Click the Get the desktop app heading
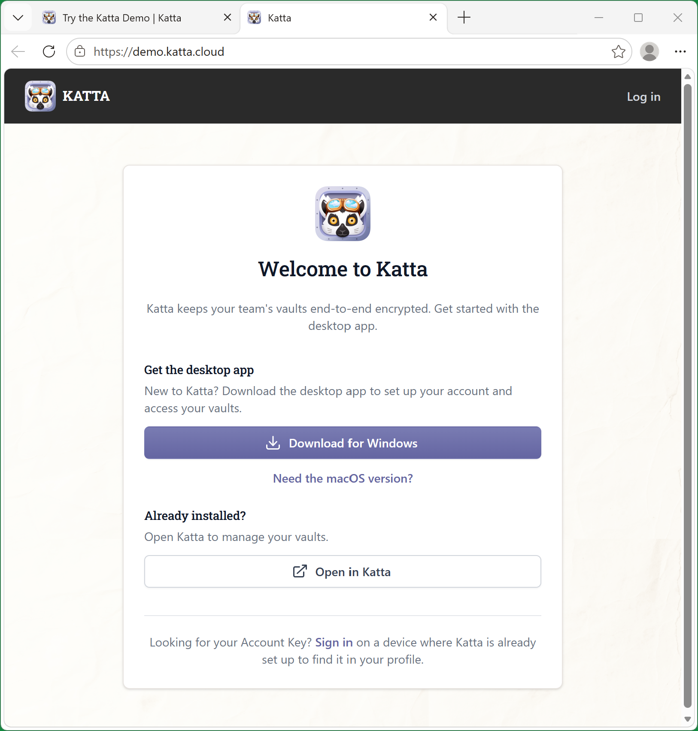Image resolution: width=698 pixels, height=731 pixels. [x=199, y=370]
